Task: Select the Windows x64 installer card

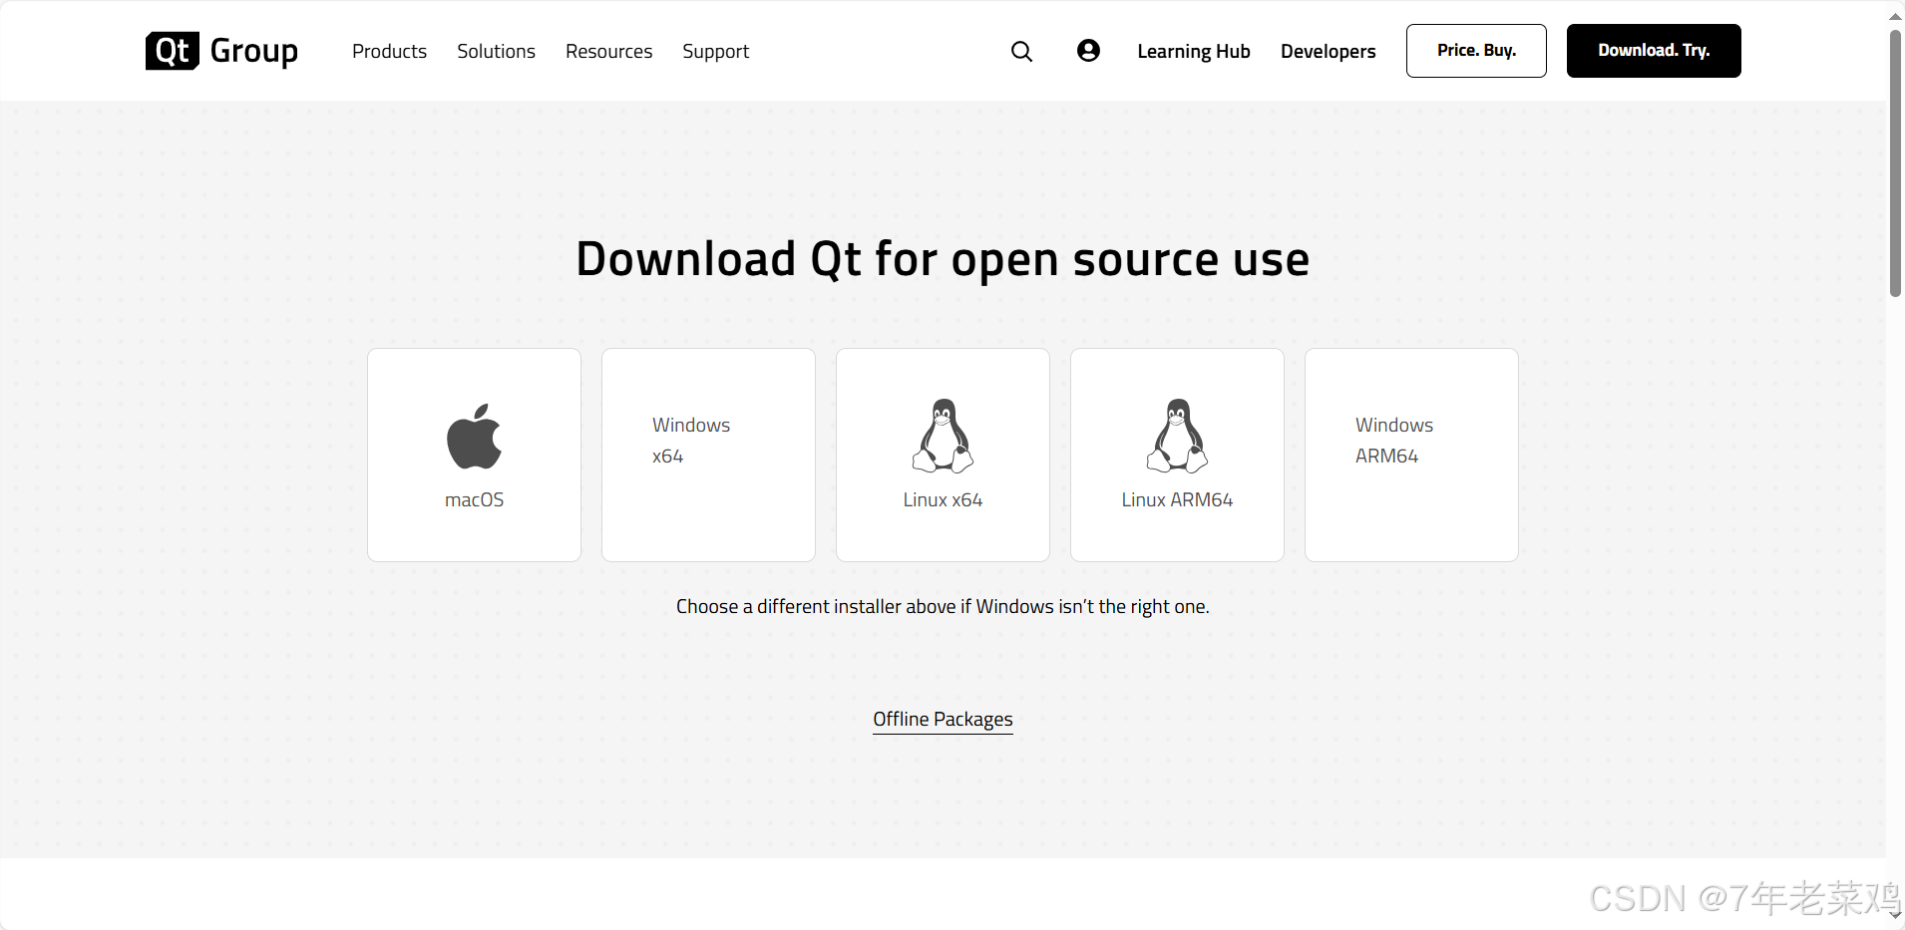Action: coord(708,455)
